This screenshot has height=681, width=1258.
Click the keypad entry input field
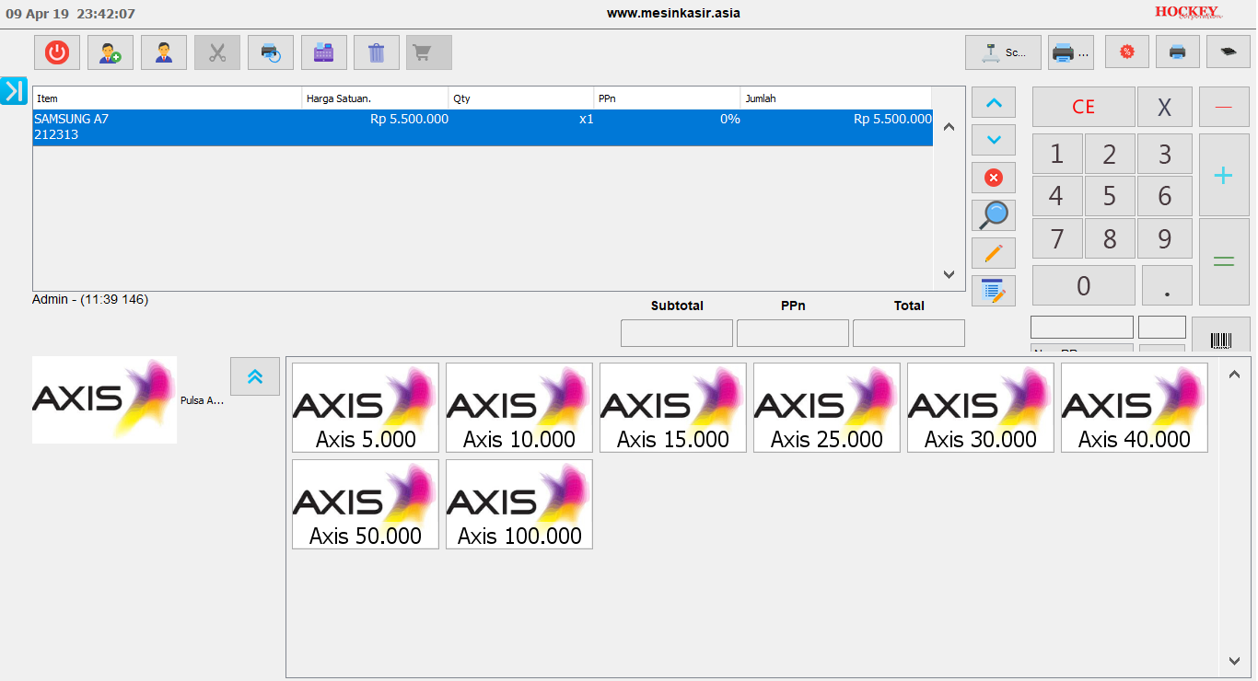pos(1082,327)
